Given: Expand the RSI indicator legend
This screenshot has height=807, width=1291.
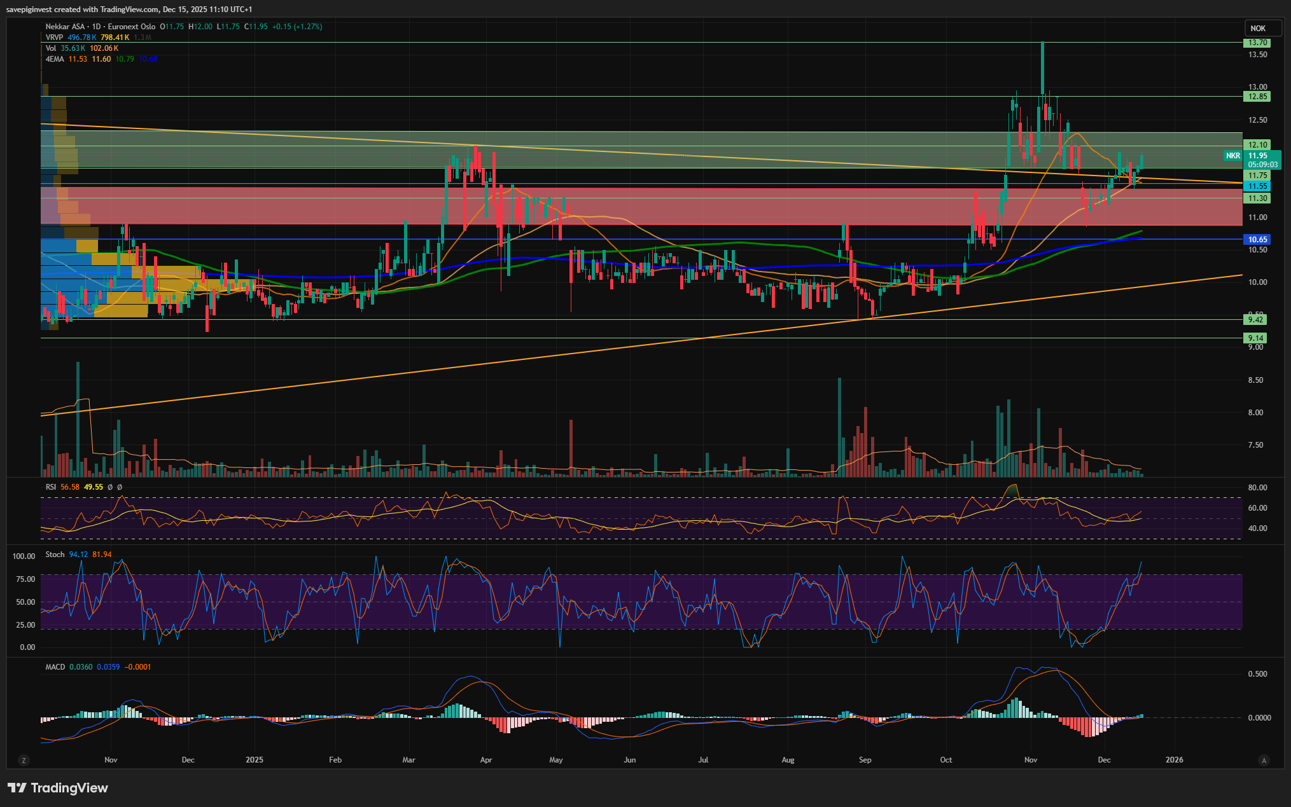Looking at the screenshot, I should tap(51, 487).
